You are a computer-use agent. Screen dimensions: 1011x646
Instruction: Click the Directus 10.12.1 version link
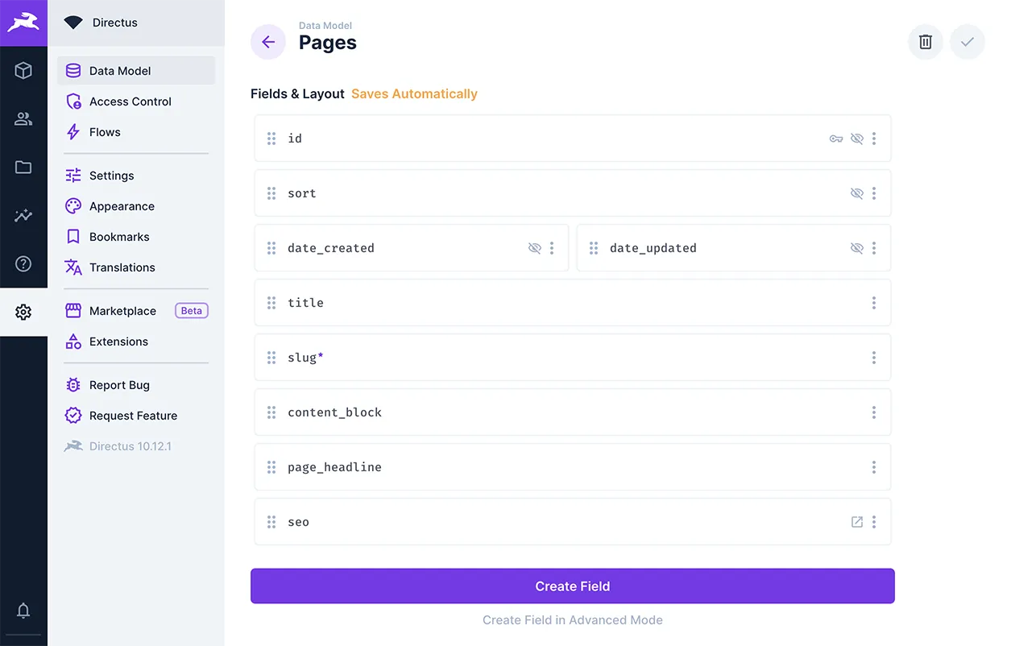pyautogui.click(x=136, y=446)
